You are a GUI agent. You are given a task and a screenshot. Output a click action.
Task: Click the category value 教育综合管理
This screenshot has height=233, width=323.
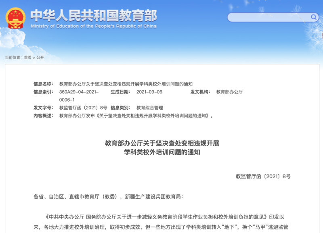(149, 108)
